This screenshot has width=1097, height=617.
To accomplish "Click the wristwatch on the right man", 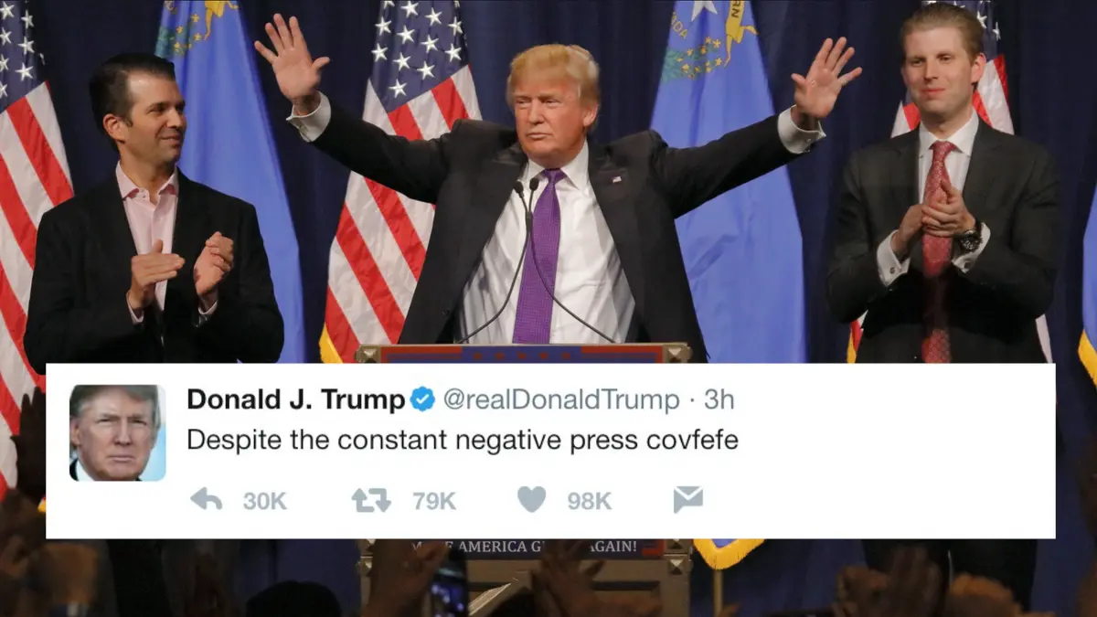I will coord(969,239).
